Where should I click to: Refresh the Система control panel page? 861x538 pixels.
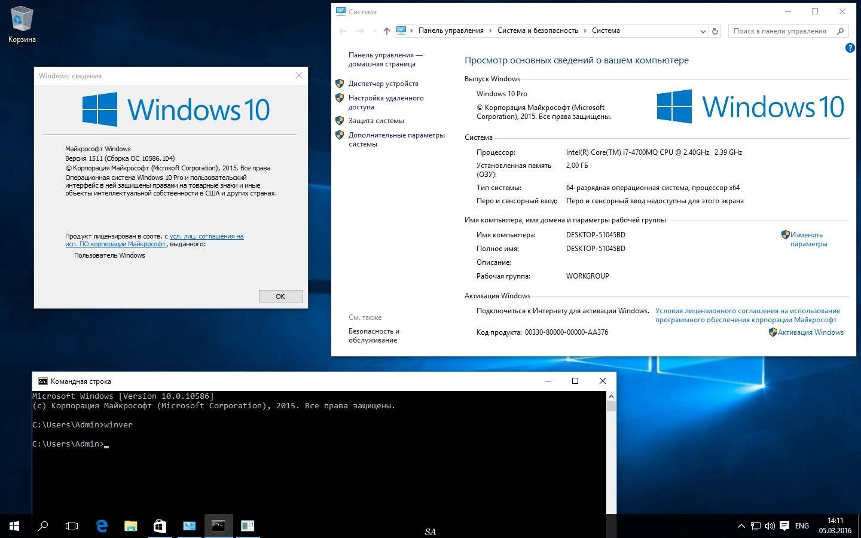point(715,31)
